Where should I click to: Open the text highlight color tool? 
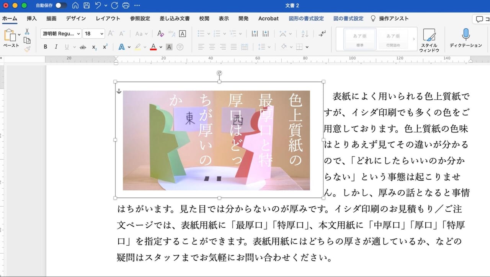[x=138, y=47]
